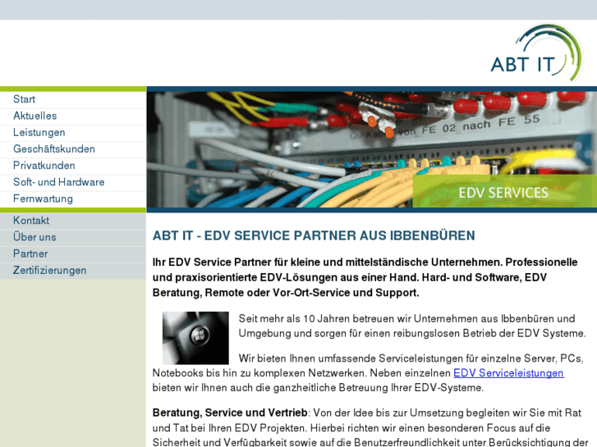597x447 pixels.
Task: Click the heading ABT IT - EDV SERVICE PARTNER AUS IBBENBÜREN
Action: (x=314, y=236)
